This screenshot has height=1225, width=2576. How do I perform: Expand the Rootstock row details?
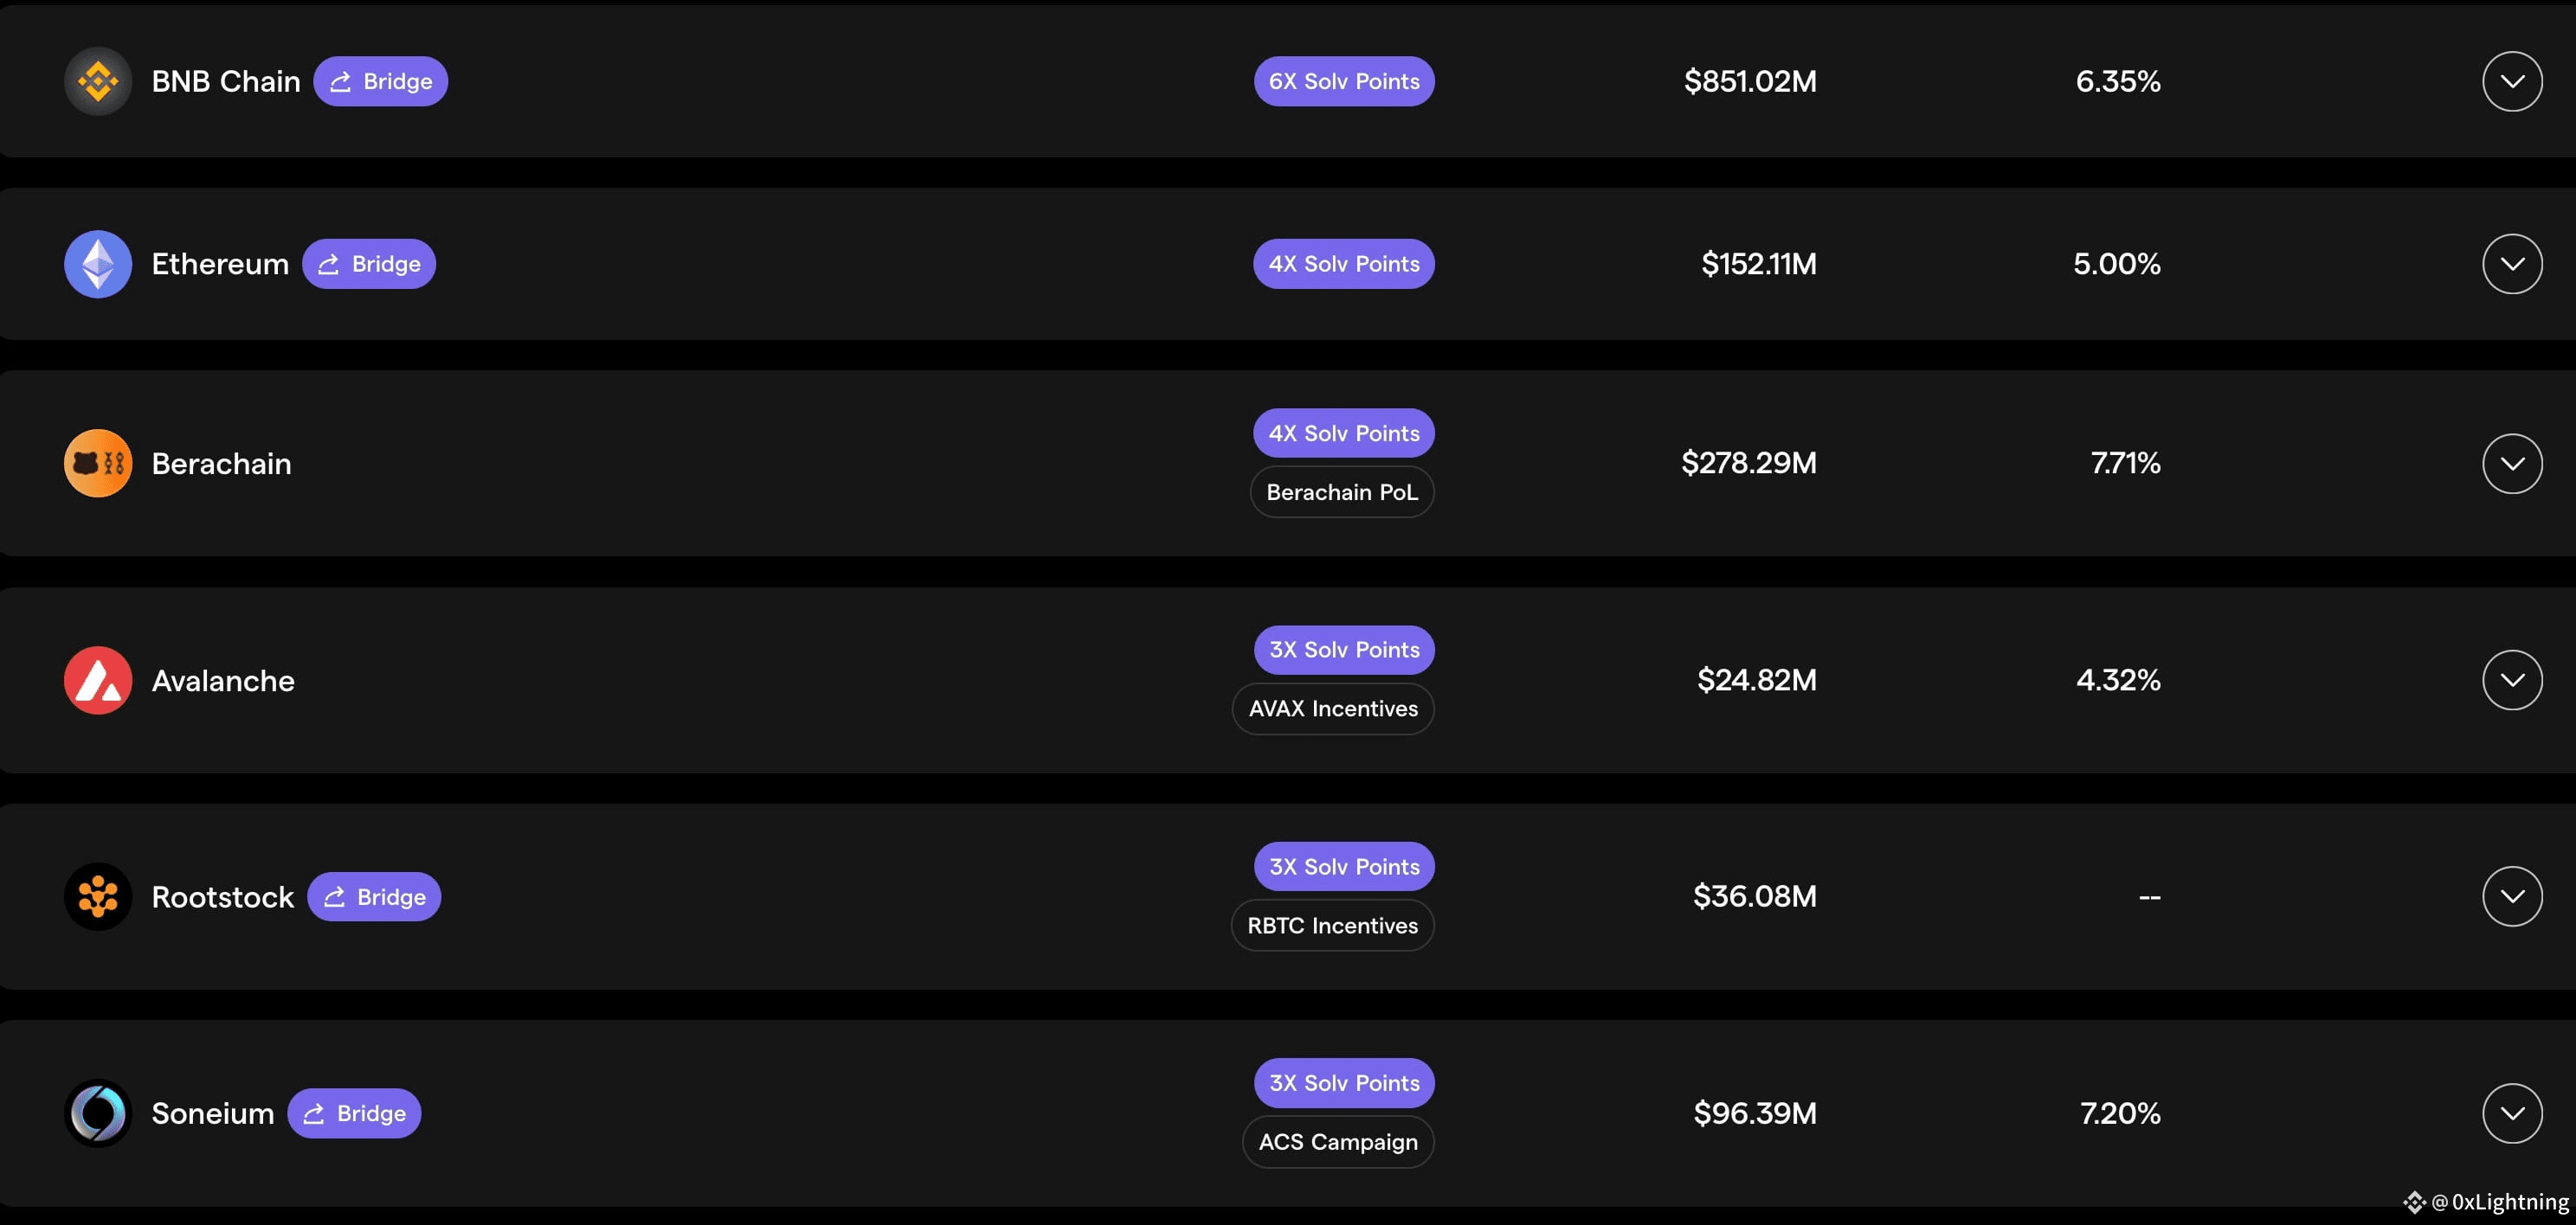point(2511,896)
